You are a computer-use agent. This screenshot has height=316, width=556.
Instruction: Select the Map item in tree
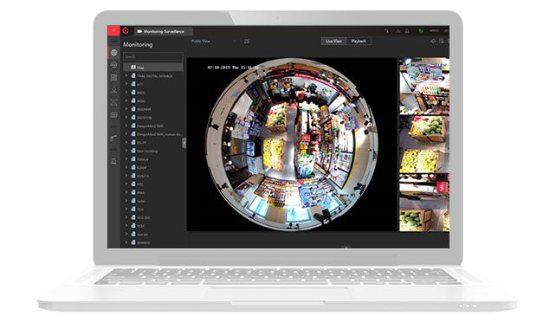153,67
